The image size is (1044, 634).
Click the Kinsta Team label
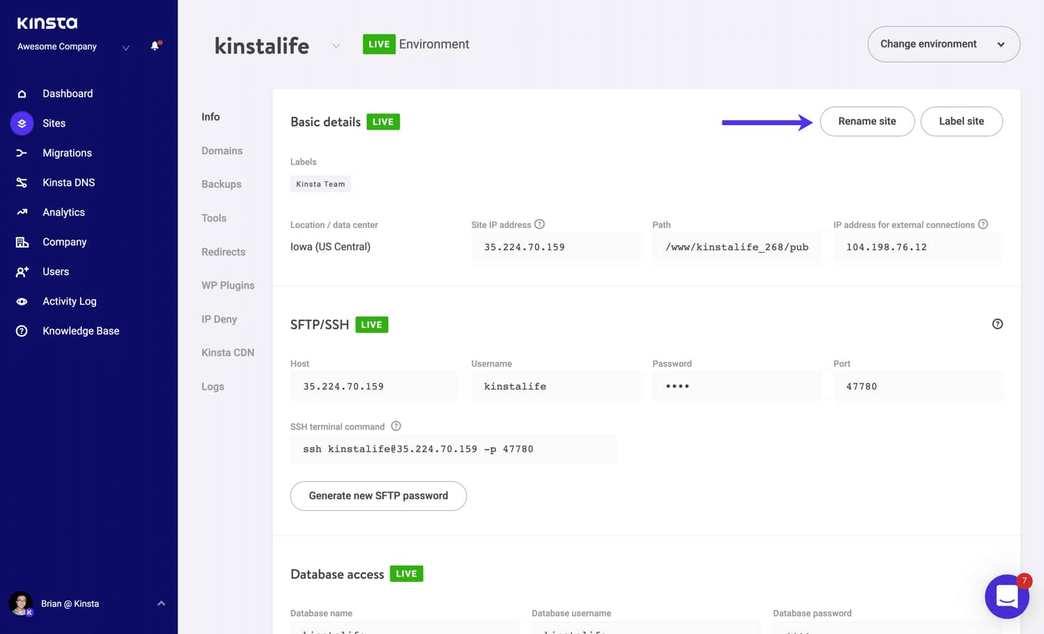pyautogui.click(x=320, y=184)
